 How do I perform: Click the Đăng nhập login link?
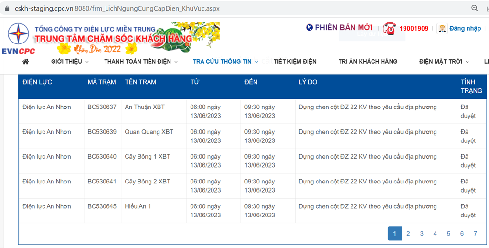click(465, 28)
